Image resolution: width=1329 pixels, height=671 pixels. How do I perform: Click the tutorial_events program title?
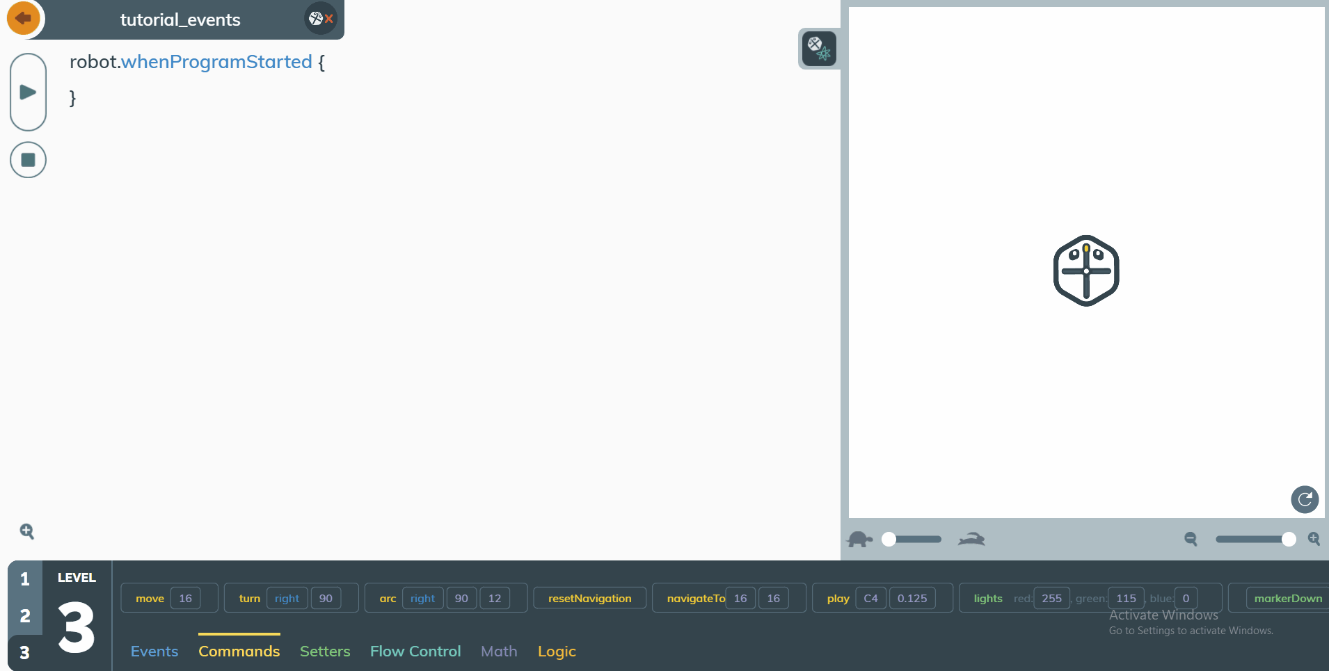coord(180,19)
